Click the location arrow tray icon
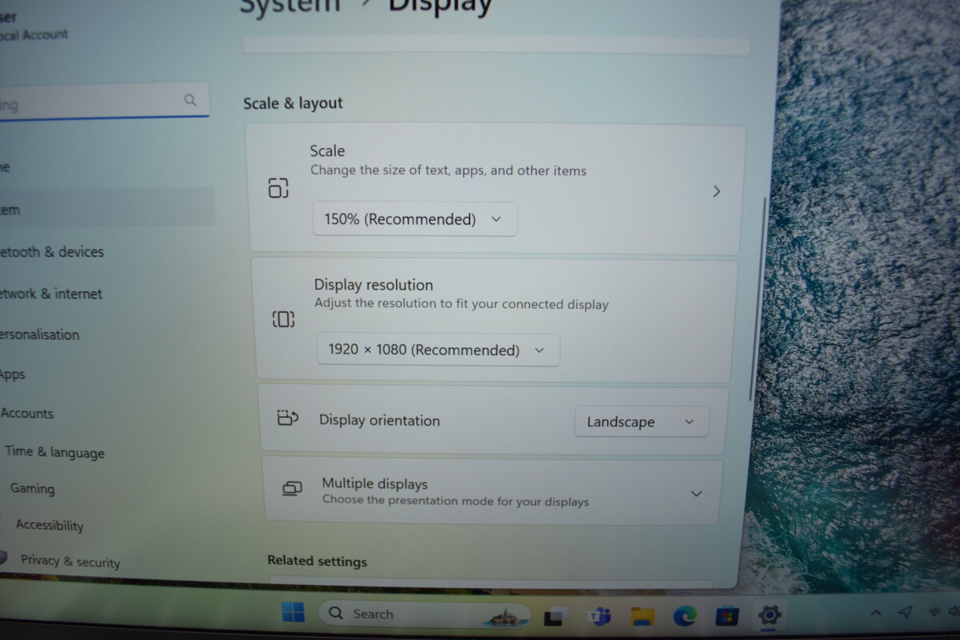Viewport: 960px width, 640px height. pyautogui.click(x=905, y=612)
